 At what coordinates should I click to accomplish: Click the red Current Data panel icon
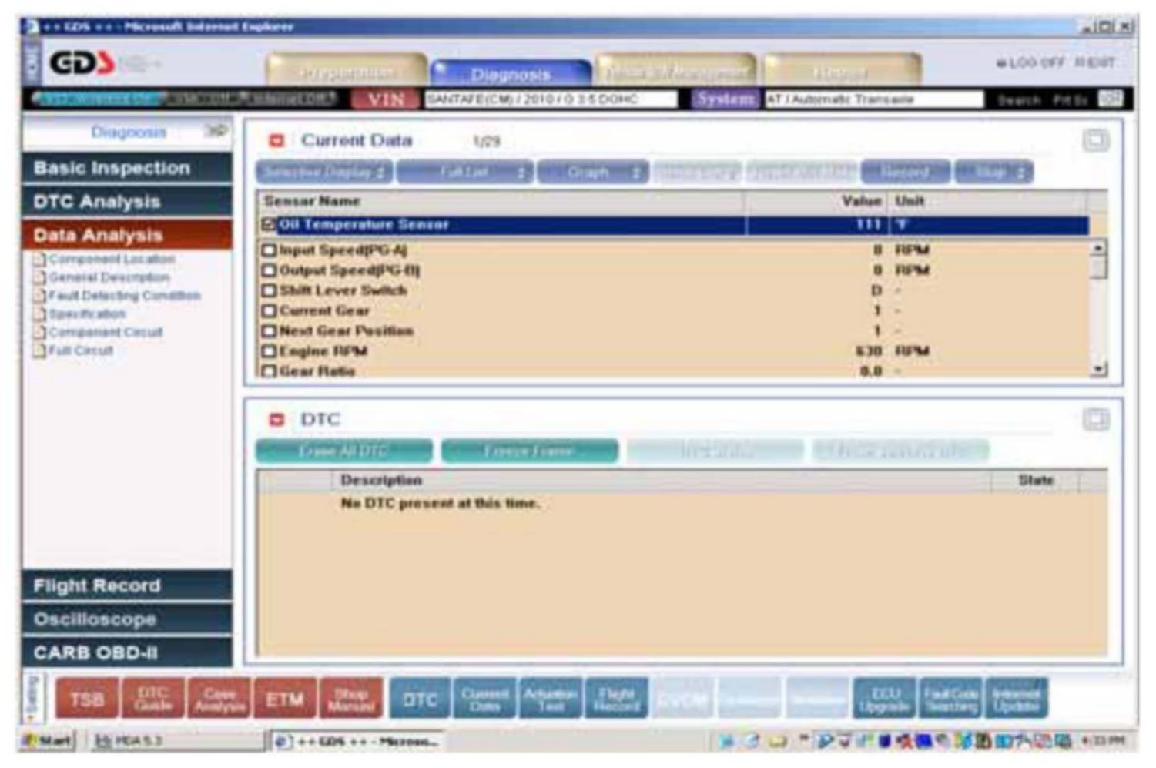[276, 141]
